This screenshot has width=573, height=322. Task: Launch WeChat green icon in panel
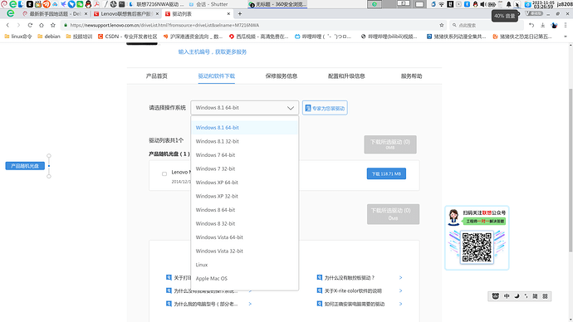coord(80,4)
